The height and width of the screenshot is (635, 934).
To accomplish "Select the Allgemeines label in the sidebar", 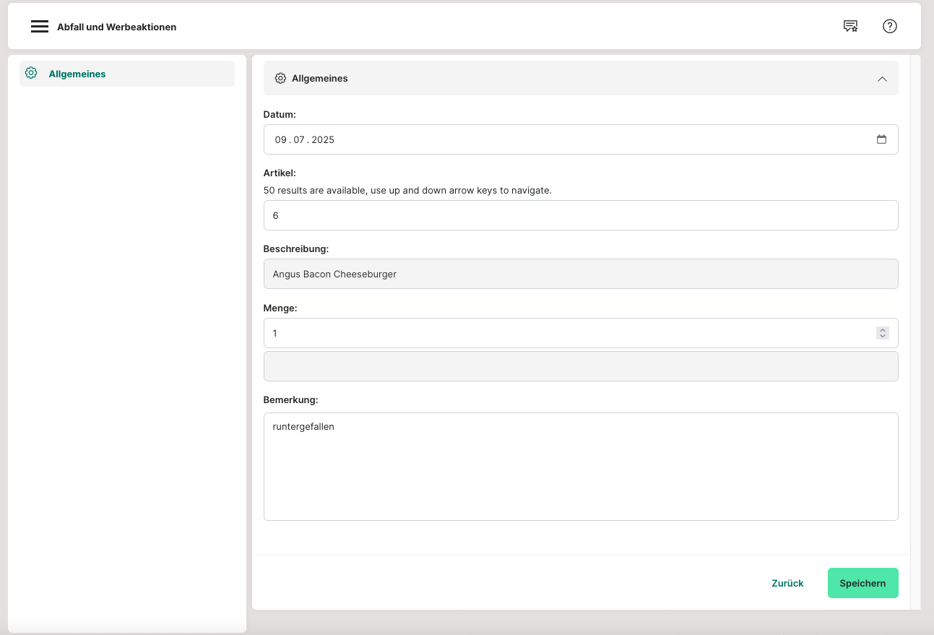I will 77,74.
